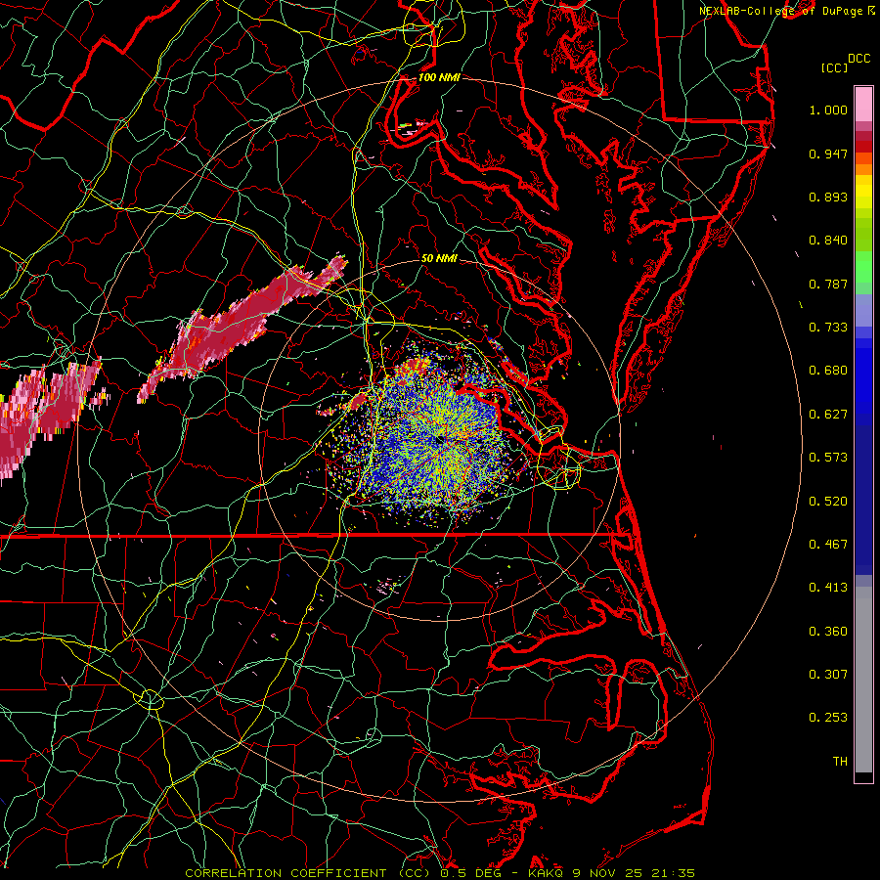Viewport: 880px width, 880px height.
Task: Click the bright green segment of color bar
Action: coord(863,267)
